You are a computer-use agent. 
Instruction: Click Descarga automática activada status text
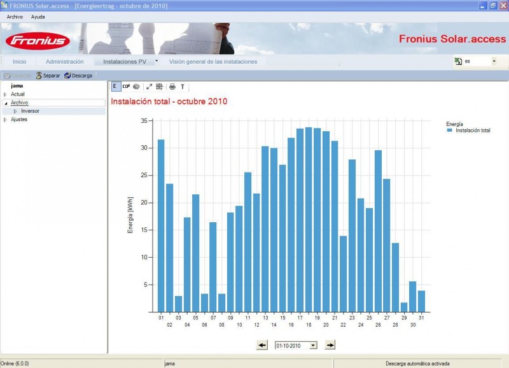click(x=417, y=364)
